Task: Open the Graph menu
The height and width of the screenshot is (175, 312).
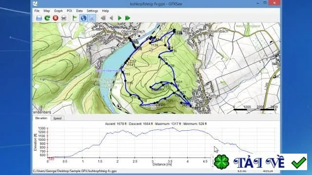Action: pos(58,11)
